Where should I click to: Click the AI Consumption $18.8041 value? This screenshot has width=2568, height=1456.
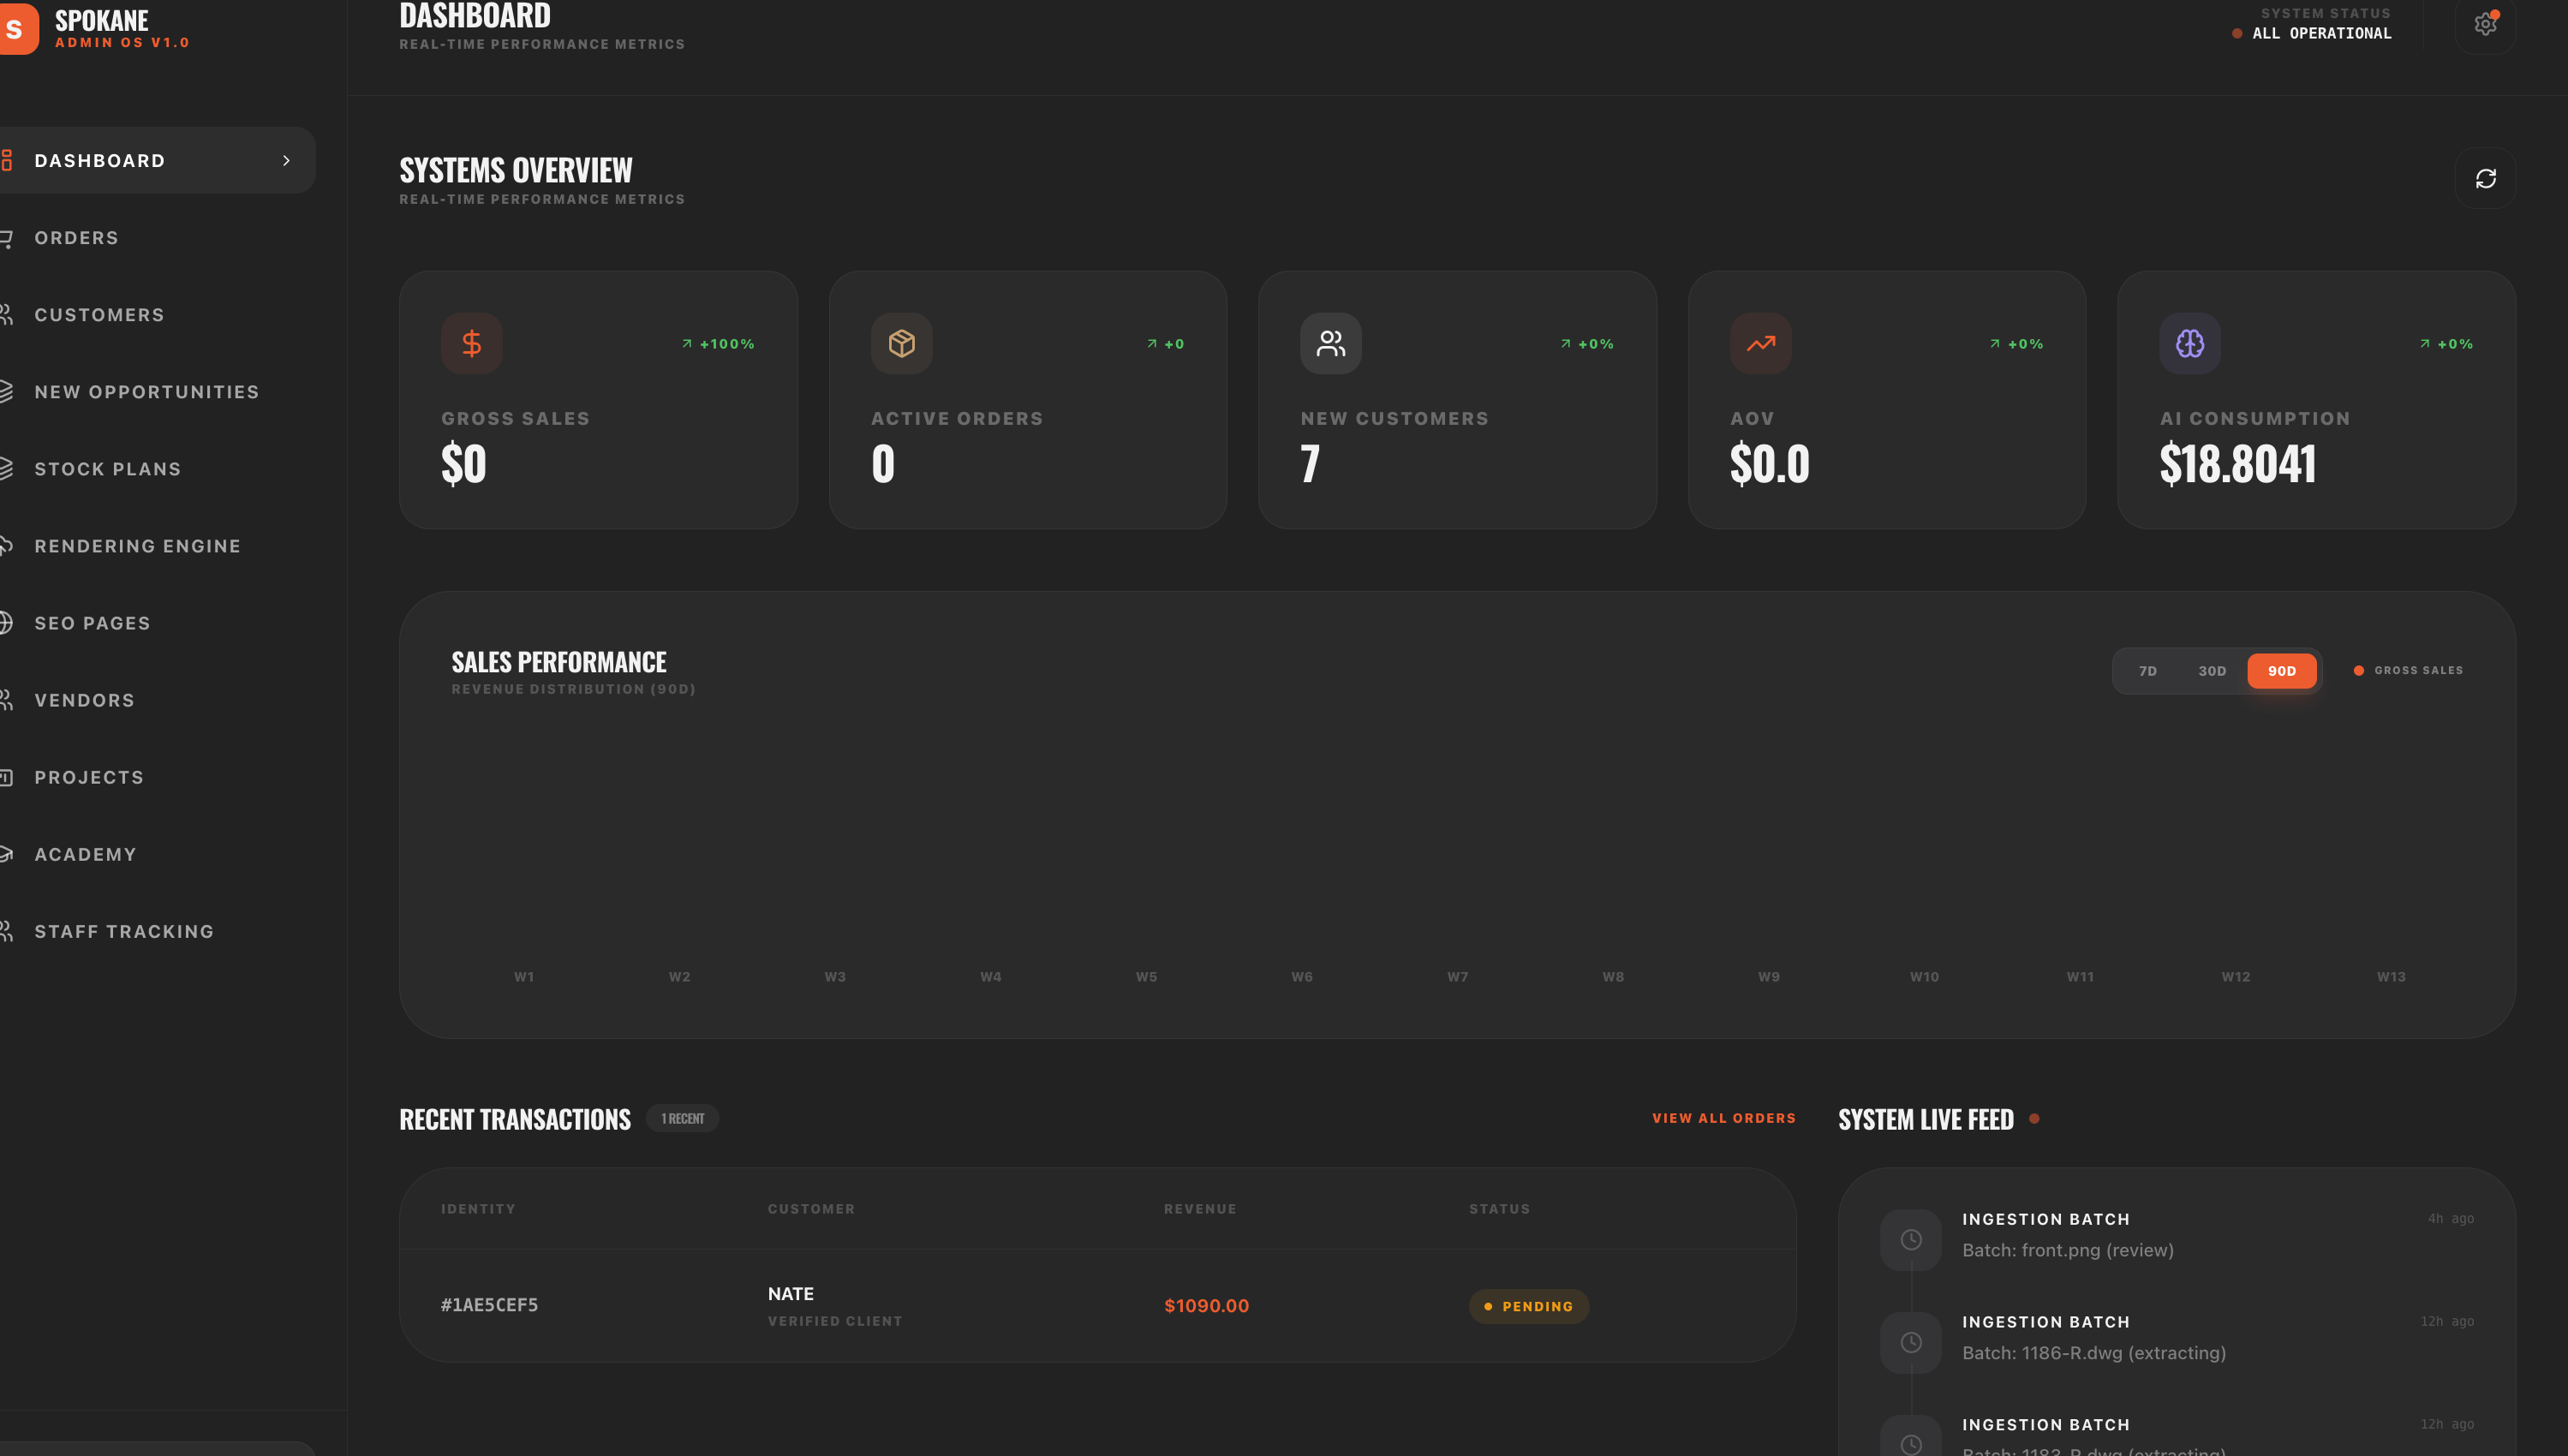pos(2237,464)
